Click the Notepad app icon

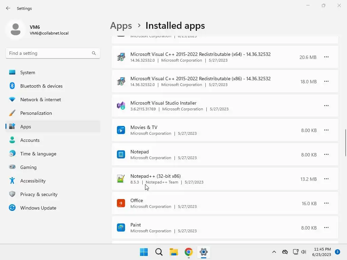121,154
